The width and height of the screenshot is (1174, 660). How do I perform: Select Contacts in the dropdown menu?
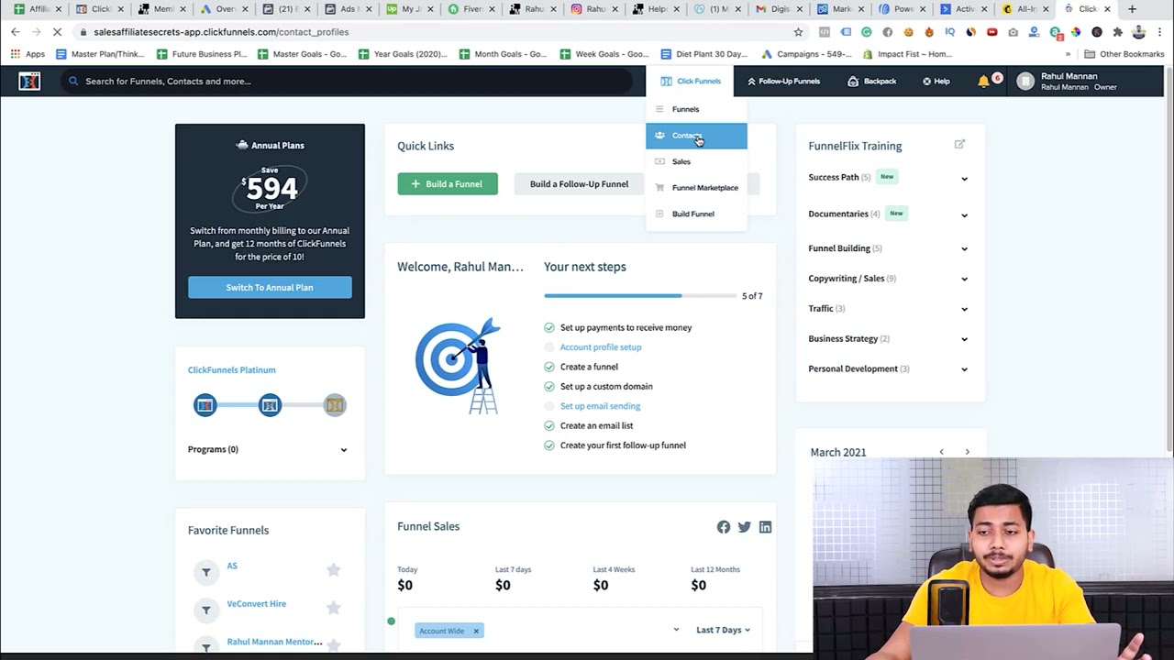pos(696,136)
